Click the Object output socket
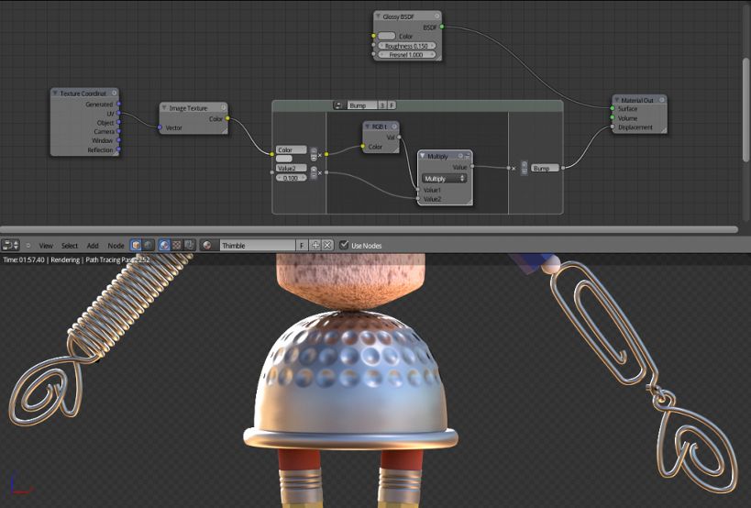Screen dimensions: 751x508 (118, 122)
